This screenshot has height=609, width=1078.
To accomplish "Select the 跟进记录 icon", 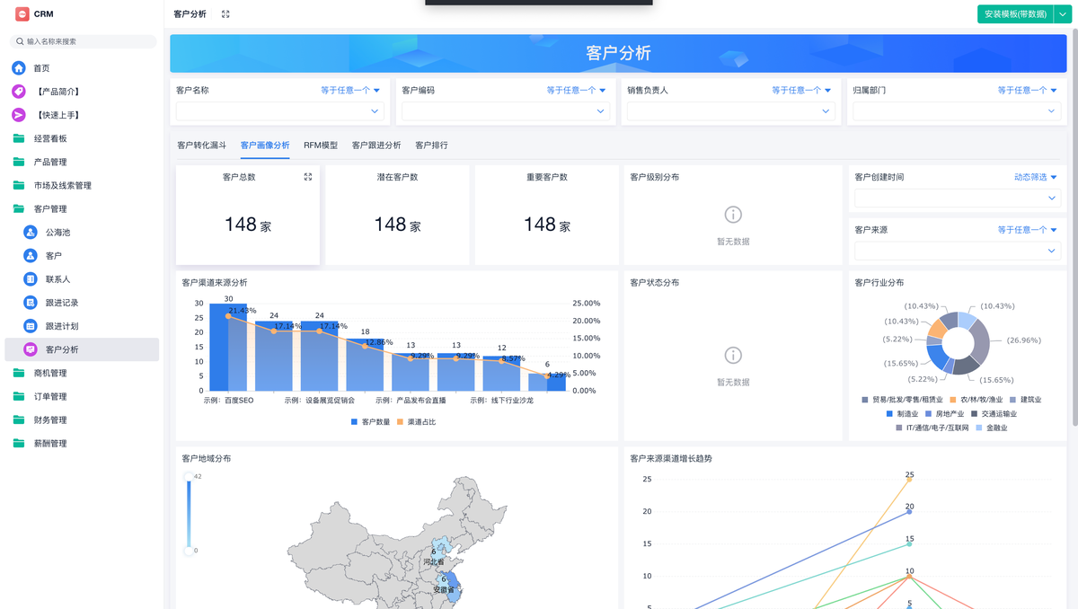I will [31, 303].
